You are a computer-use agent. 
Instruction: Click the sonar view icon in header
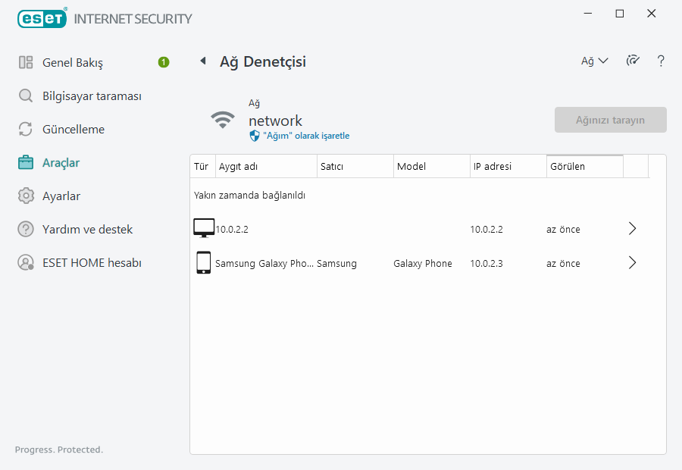tap(633, 61)
